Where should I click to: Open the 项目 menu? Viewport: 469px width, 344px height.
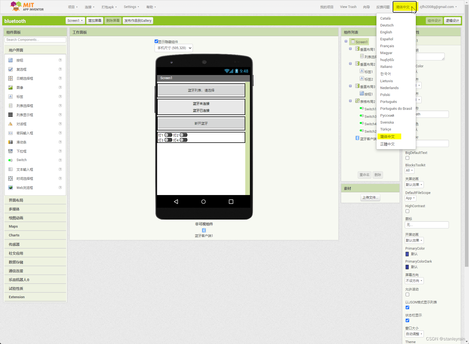click(x=73, y=7)
